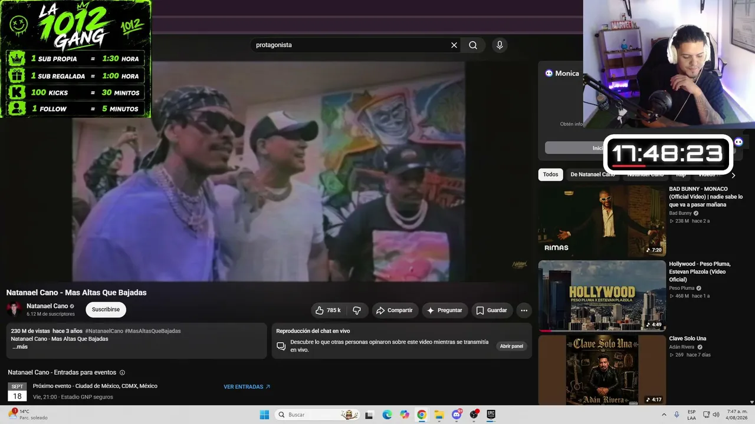This screenshot has width=755, height=424.
Task: Open Discord from the taskbar
Action: pyautogui.click(x=457, y=415)
